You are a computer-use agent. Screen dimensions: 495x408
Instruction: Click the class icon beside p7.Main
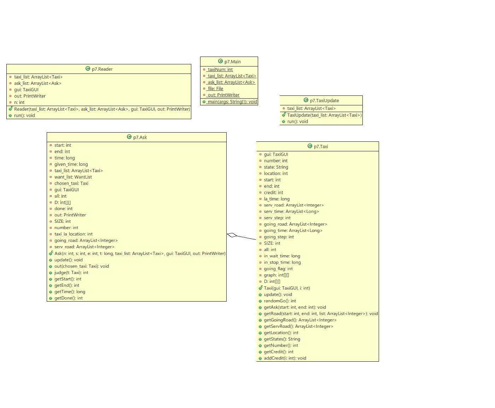pos(220,61)
